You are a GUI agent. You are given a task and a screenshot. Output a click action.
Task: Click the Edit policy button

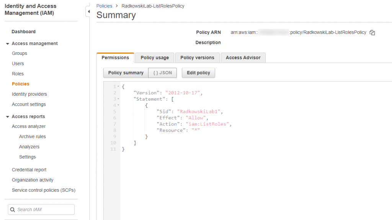198,73
